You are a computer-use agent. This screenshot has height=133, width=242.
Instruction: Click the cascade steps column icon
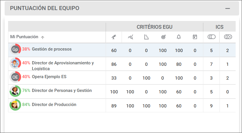point(146,37)
